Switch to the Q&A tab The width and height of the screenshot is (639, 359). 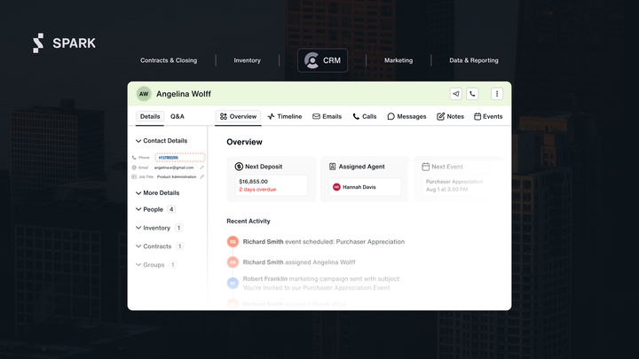tap(177, 116)
